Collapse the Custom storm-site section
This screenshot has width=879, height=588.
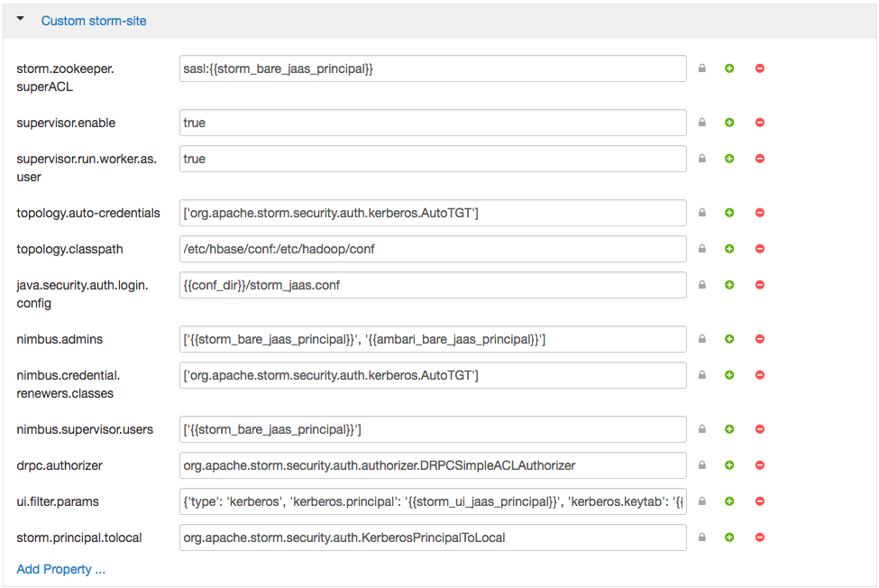click(21, 19)
